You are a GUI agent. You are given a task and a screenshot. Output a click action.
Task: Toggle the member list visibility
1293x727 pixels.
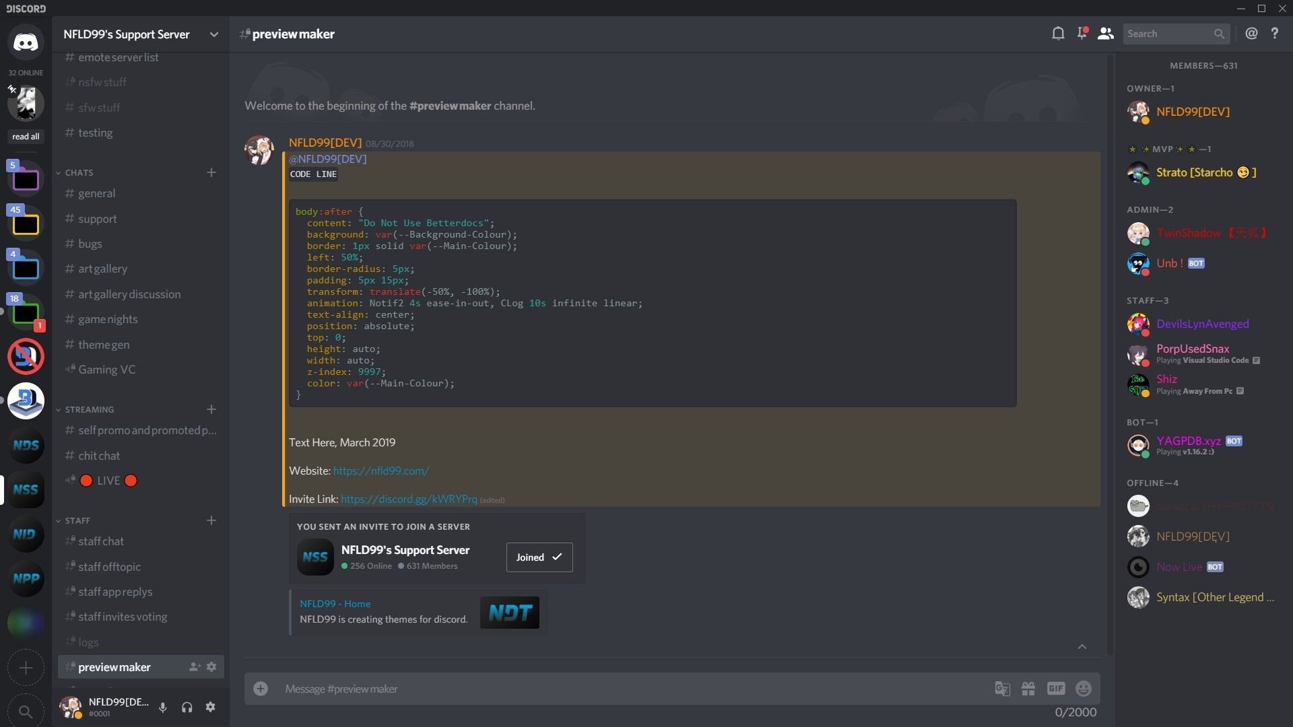pos(1106,34)
